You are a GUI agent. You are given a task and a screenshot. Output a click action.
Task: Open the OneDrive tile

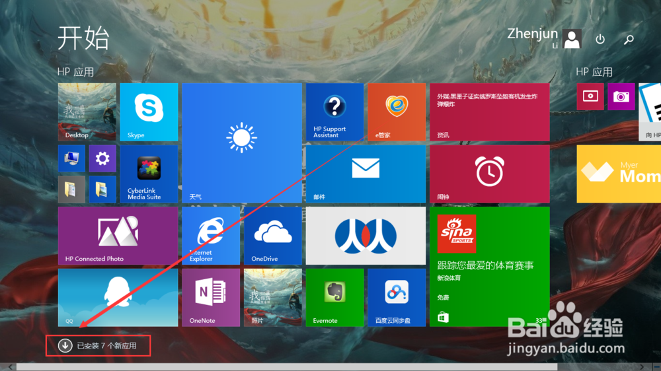273,236
